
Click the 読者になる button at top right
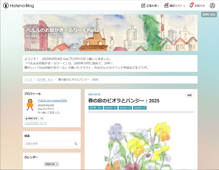(x=209, y=14)
